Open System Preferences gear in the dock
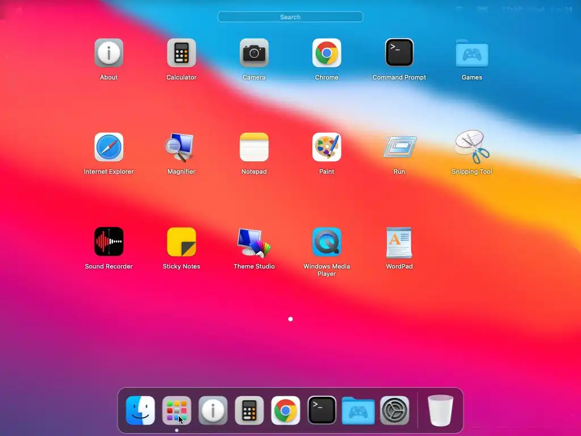Viewport: 581px width, 436px height. (395, 410)
